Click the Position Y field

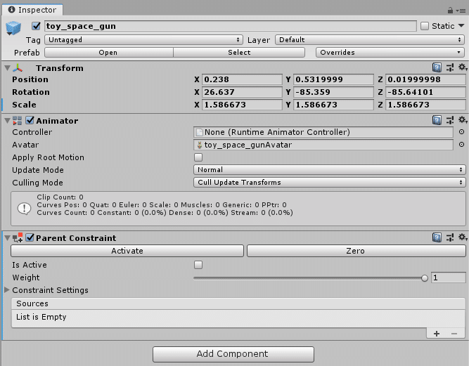(333, 79)
